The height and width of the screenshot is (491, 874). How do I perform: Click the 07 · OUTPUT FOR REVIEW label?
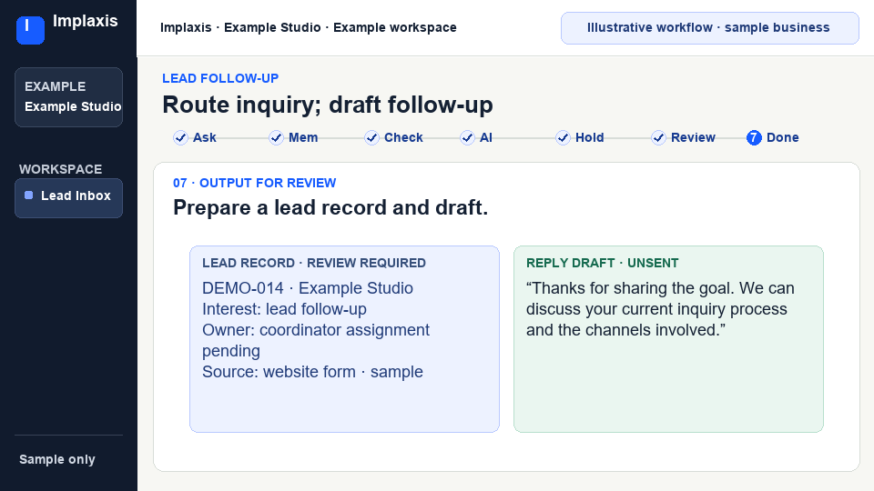point(255,183)
